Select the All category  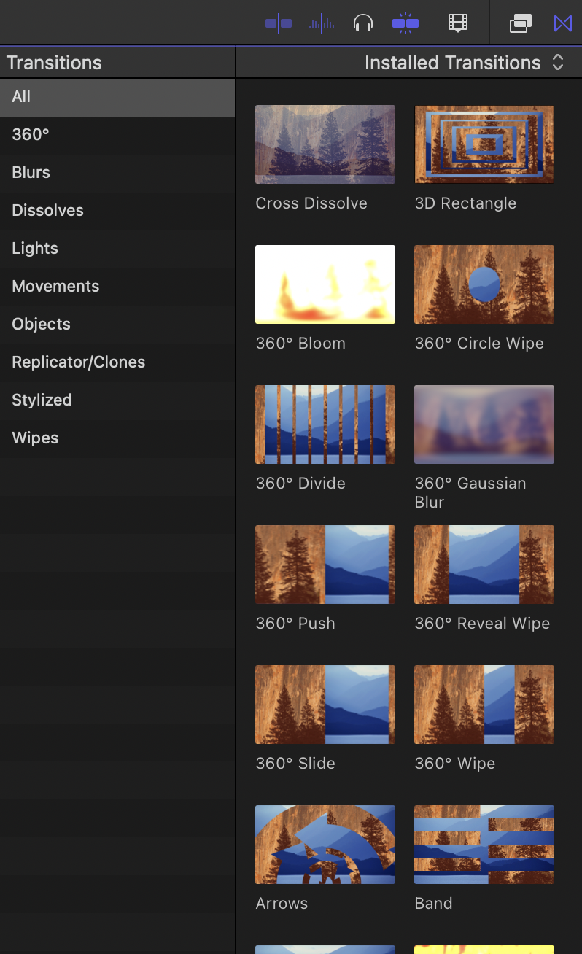[117, 96]
